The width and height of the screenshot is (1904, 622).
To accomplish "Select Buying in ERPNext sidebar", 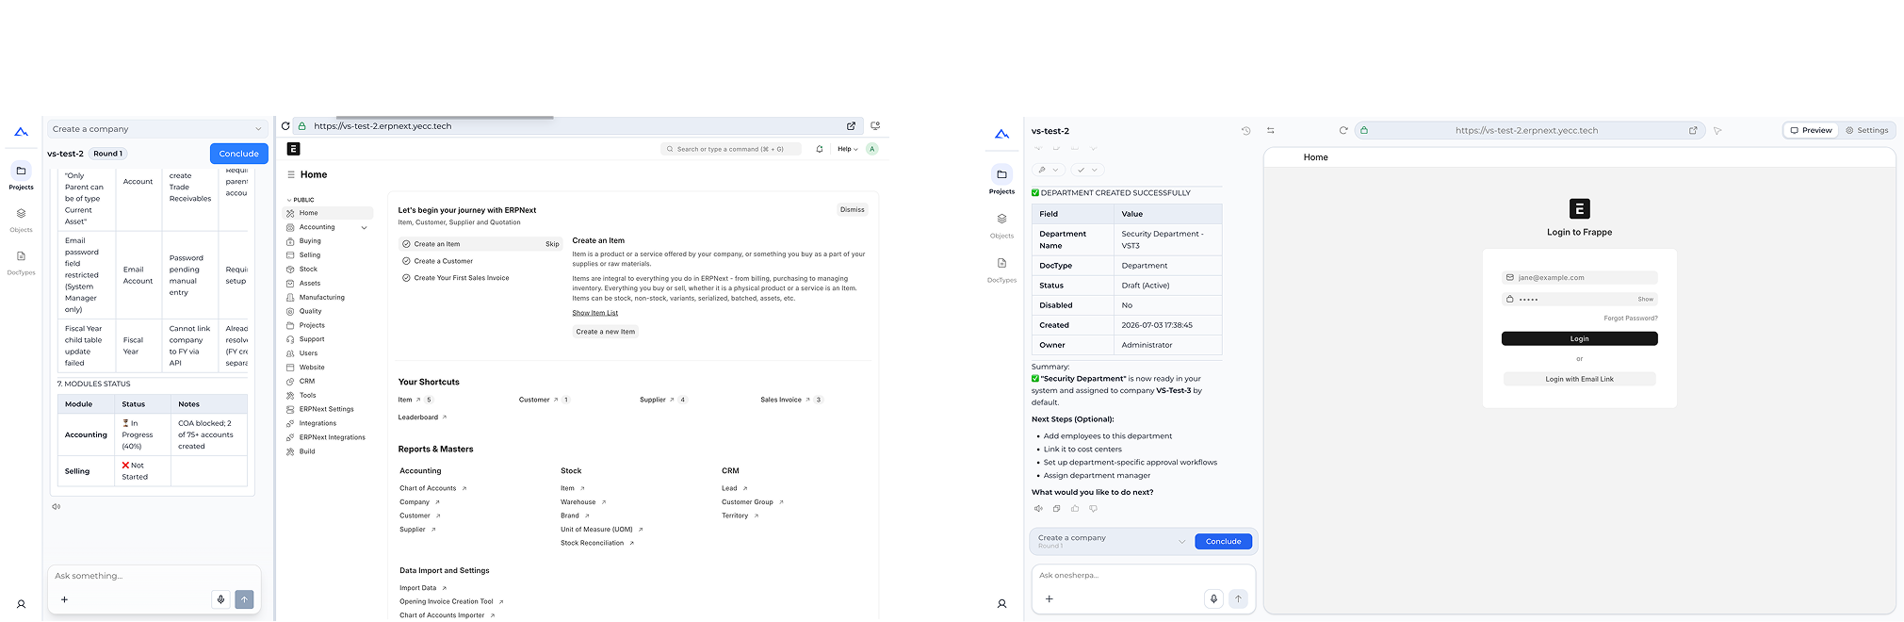I will click(x=310, y=241).
